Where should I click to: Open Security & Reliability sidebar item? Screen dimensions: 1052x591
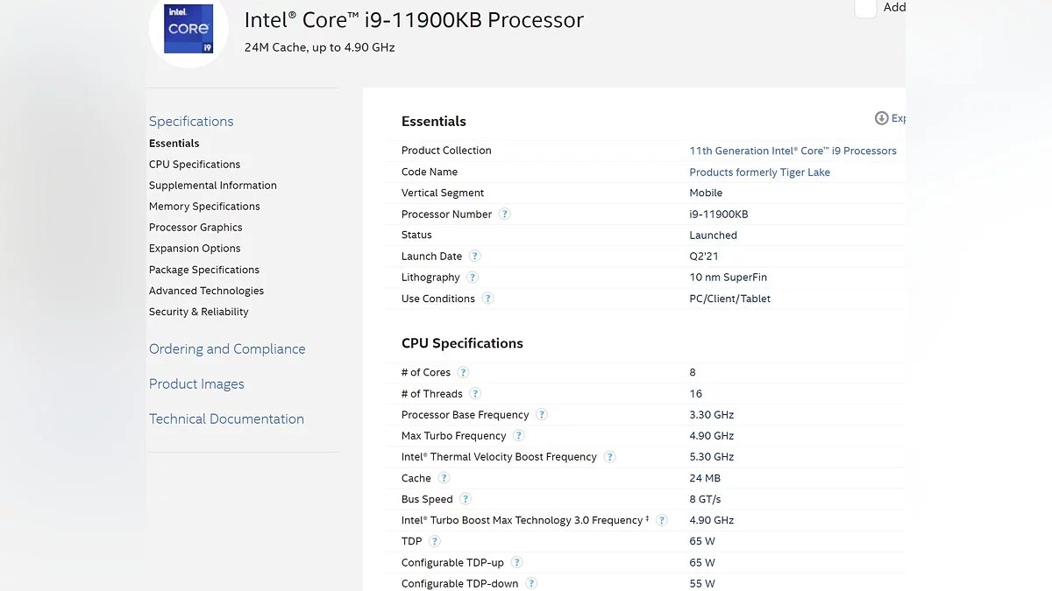[x=199, y=312]
